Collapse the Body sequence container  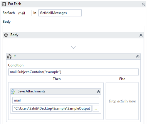141,35
